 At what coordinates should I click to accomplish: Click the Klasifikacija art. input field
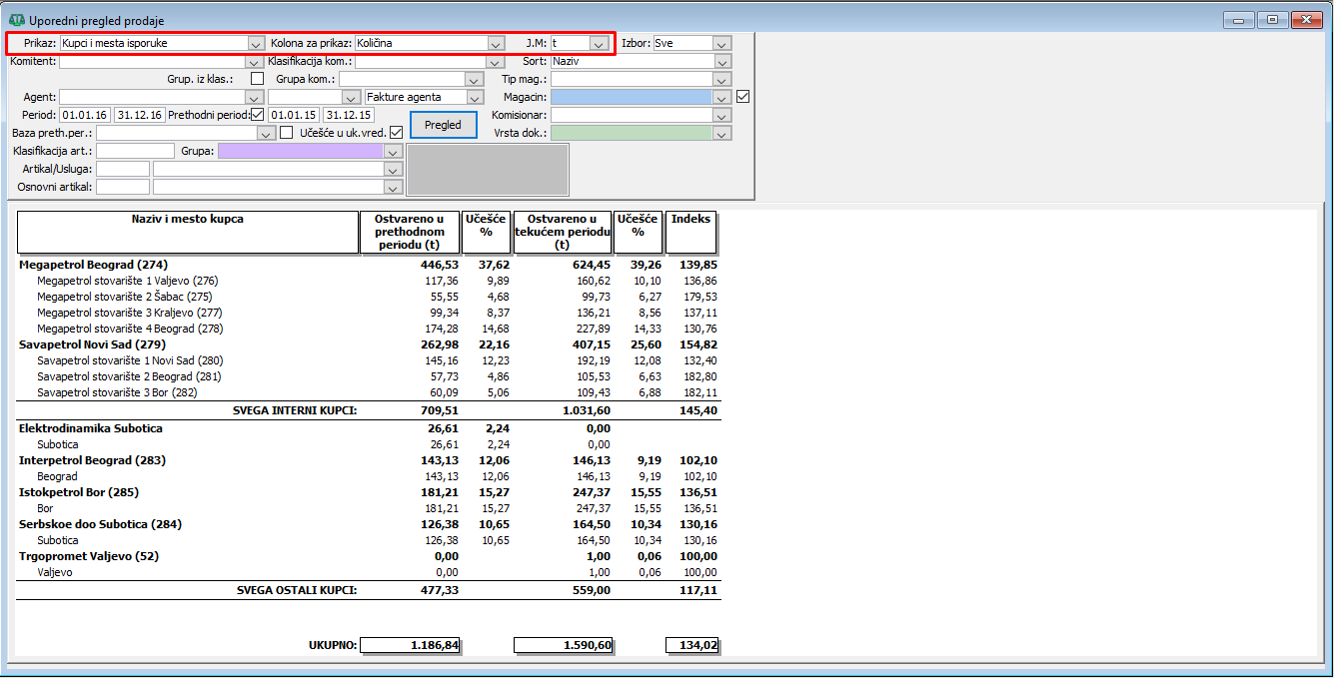pyautogui.click(x=135, y=152)
